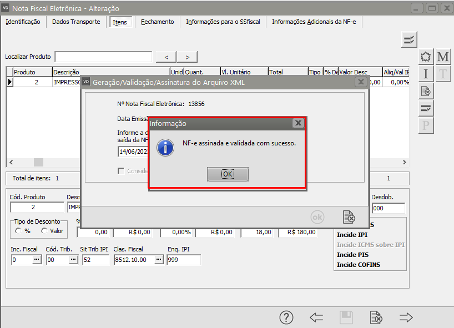Click the Total column header
This screenshot has width=454, height=328.
click(288, 72)
